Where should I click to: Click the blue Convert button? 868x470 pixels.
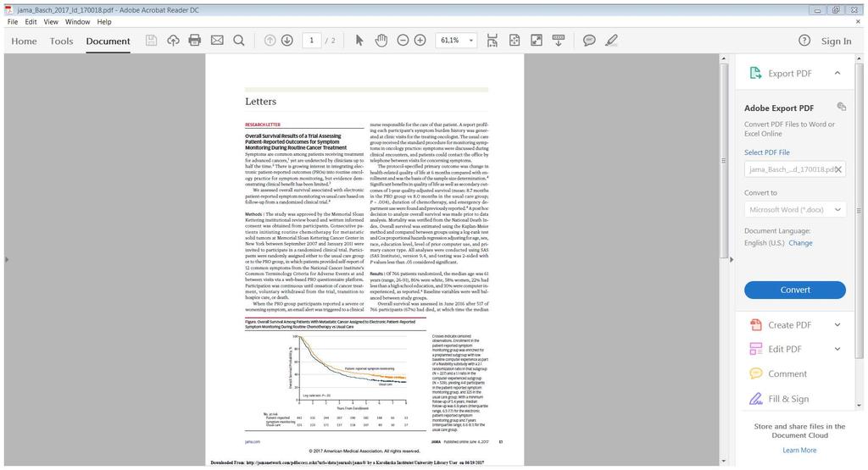click(x=795, y=290)
